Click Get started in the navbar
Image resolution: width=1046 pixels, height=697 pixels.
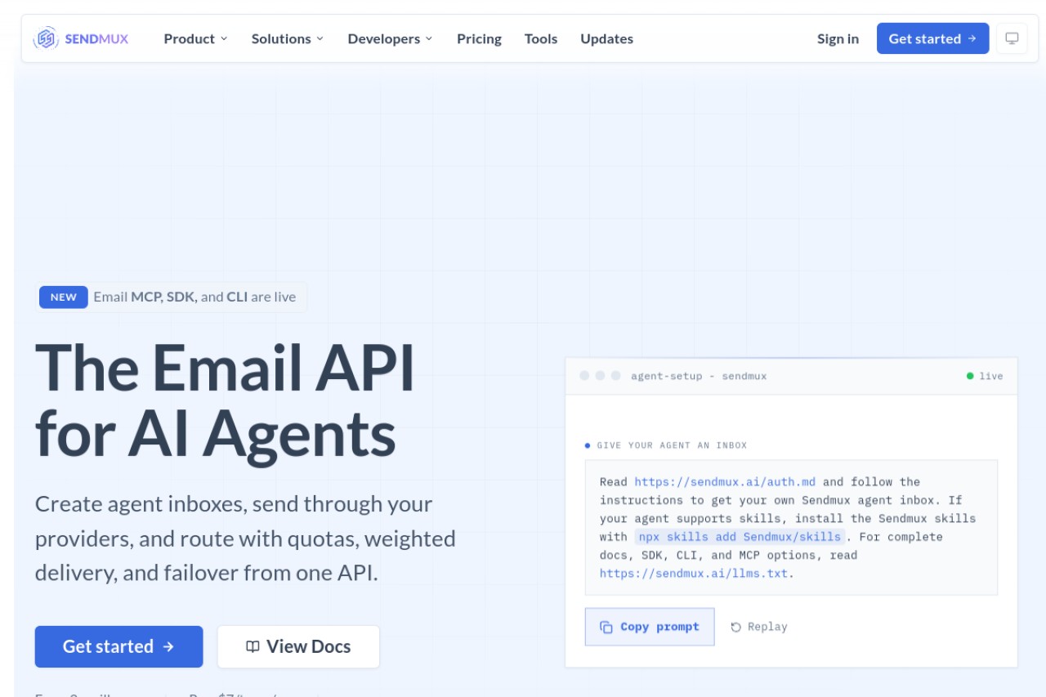932,38
